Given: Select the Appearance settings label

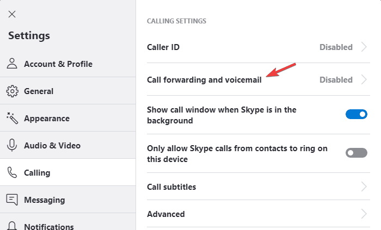Looking at the screenshot, I should coord(47,119).
